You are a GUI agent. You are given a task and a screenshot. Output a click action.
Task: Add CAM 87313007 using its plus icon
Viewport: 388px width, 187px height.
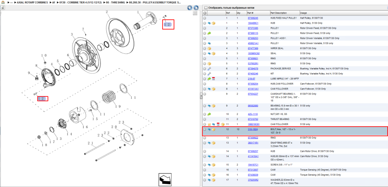(x=204, y=170)
